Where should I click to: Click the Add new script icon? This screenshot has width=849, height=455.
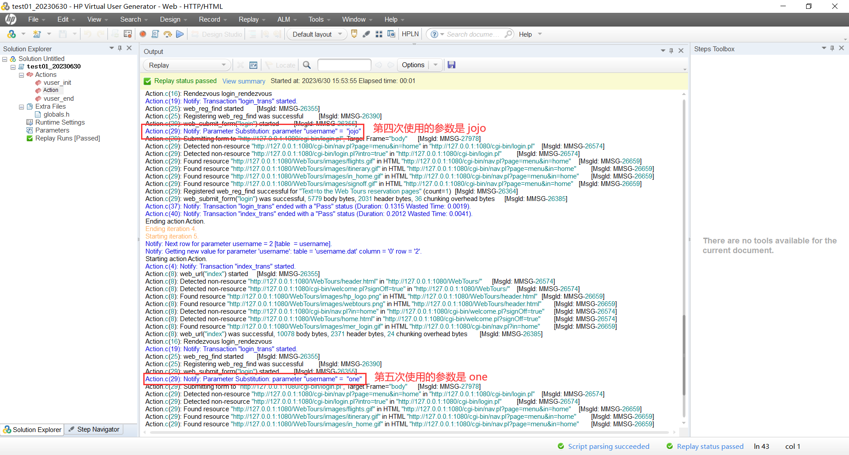37,34
